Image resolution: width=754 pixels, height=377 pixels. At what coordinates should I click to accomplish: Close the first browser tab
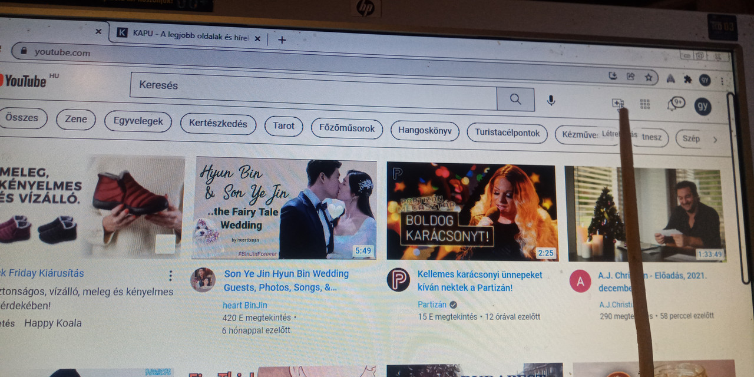(x=98, y=32)
